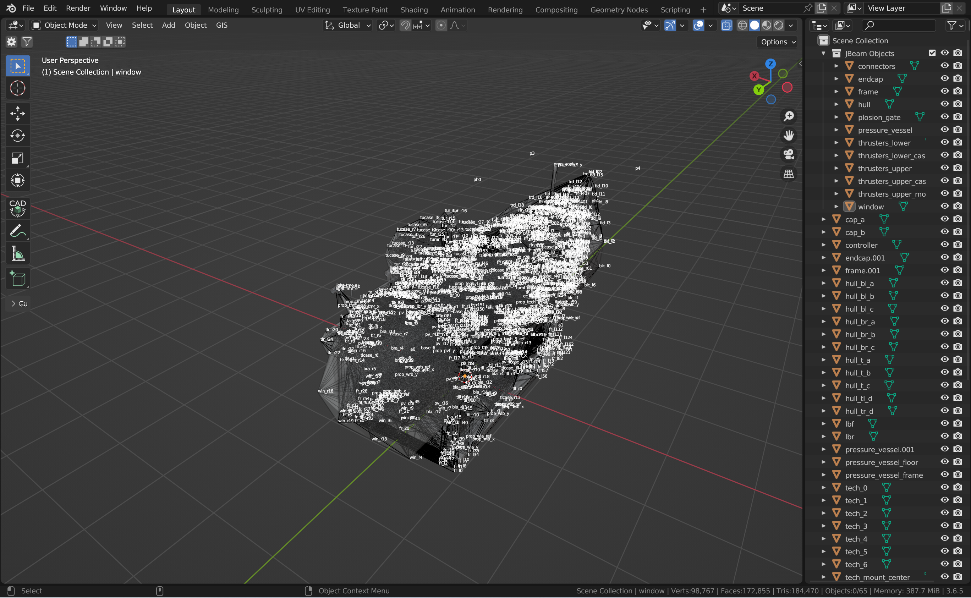This screenshot has height=598, width=971.
Task: Switch to the Shading workspace tab
Action: coord(414,10)
